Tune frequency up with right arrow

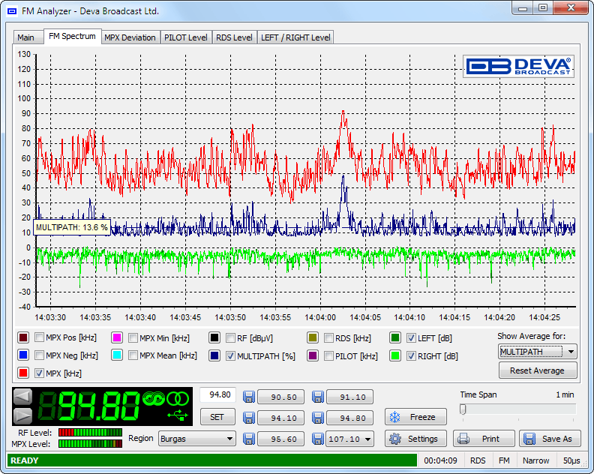[22, 416]
